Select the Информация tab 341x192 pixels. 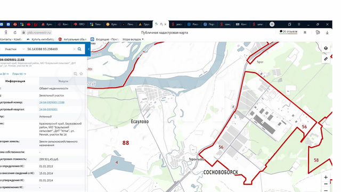[15, 81]
